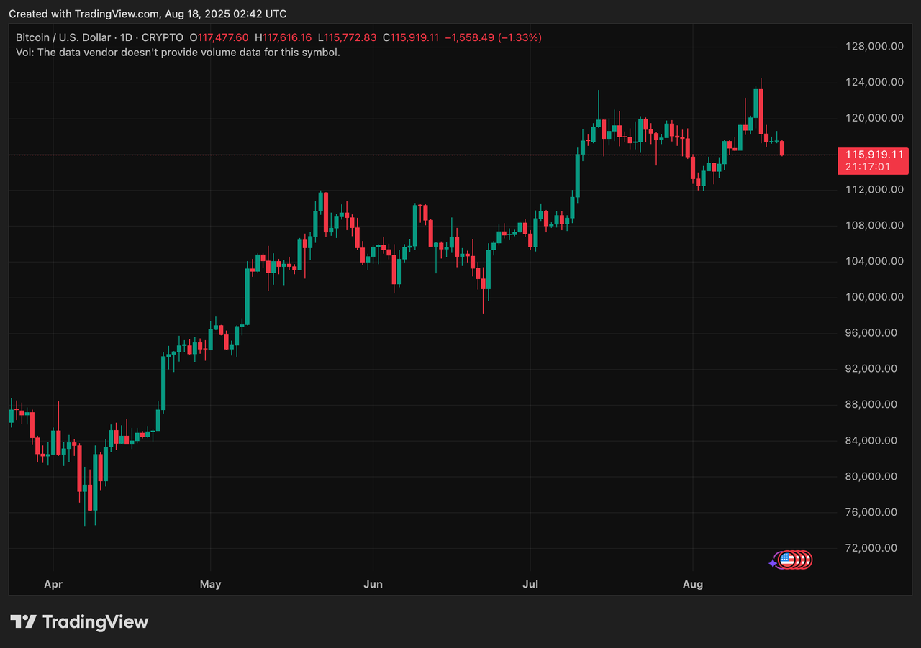The image size is (921, 648).
Task: Click the Bitcoin / U.S. Dollar symbol title
Action: (63, 37)
